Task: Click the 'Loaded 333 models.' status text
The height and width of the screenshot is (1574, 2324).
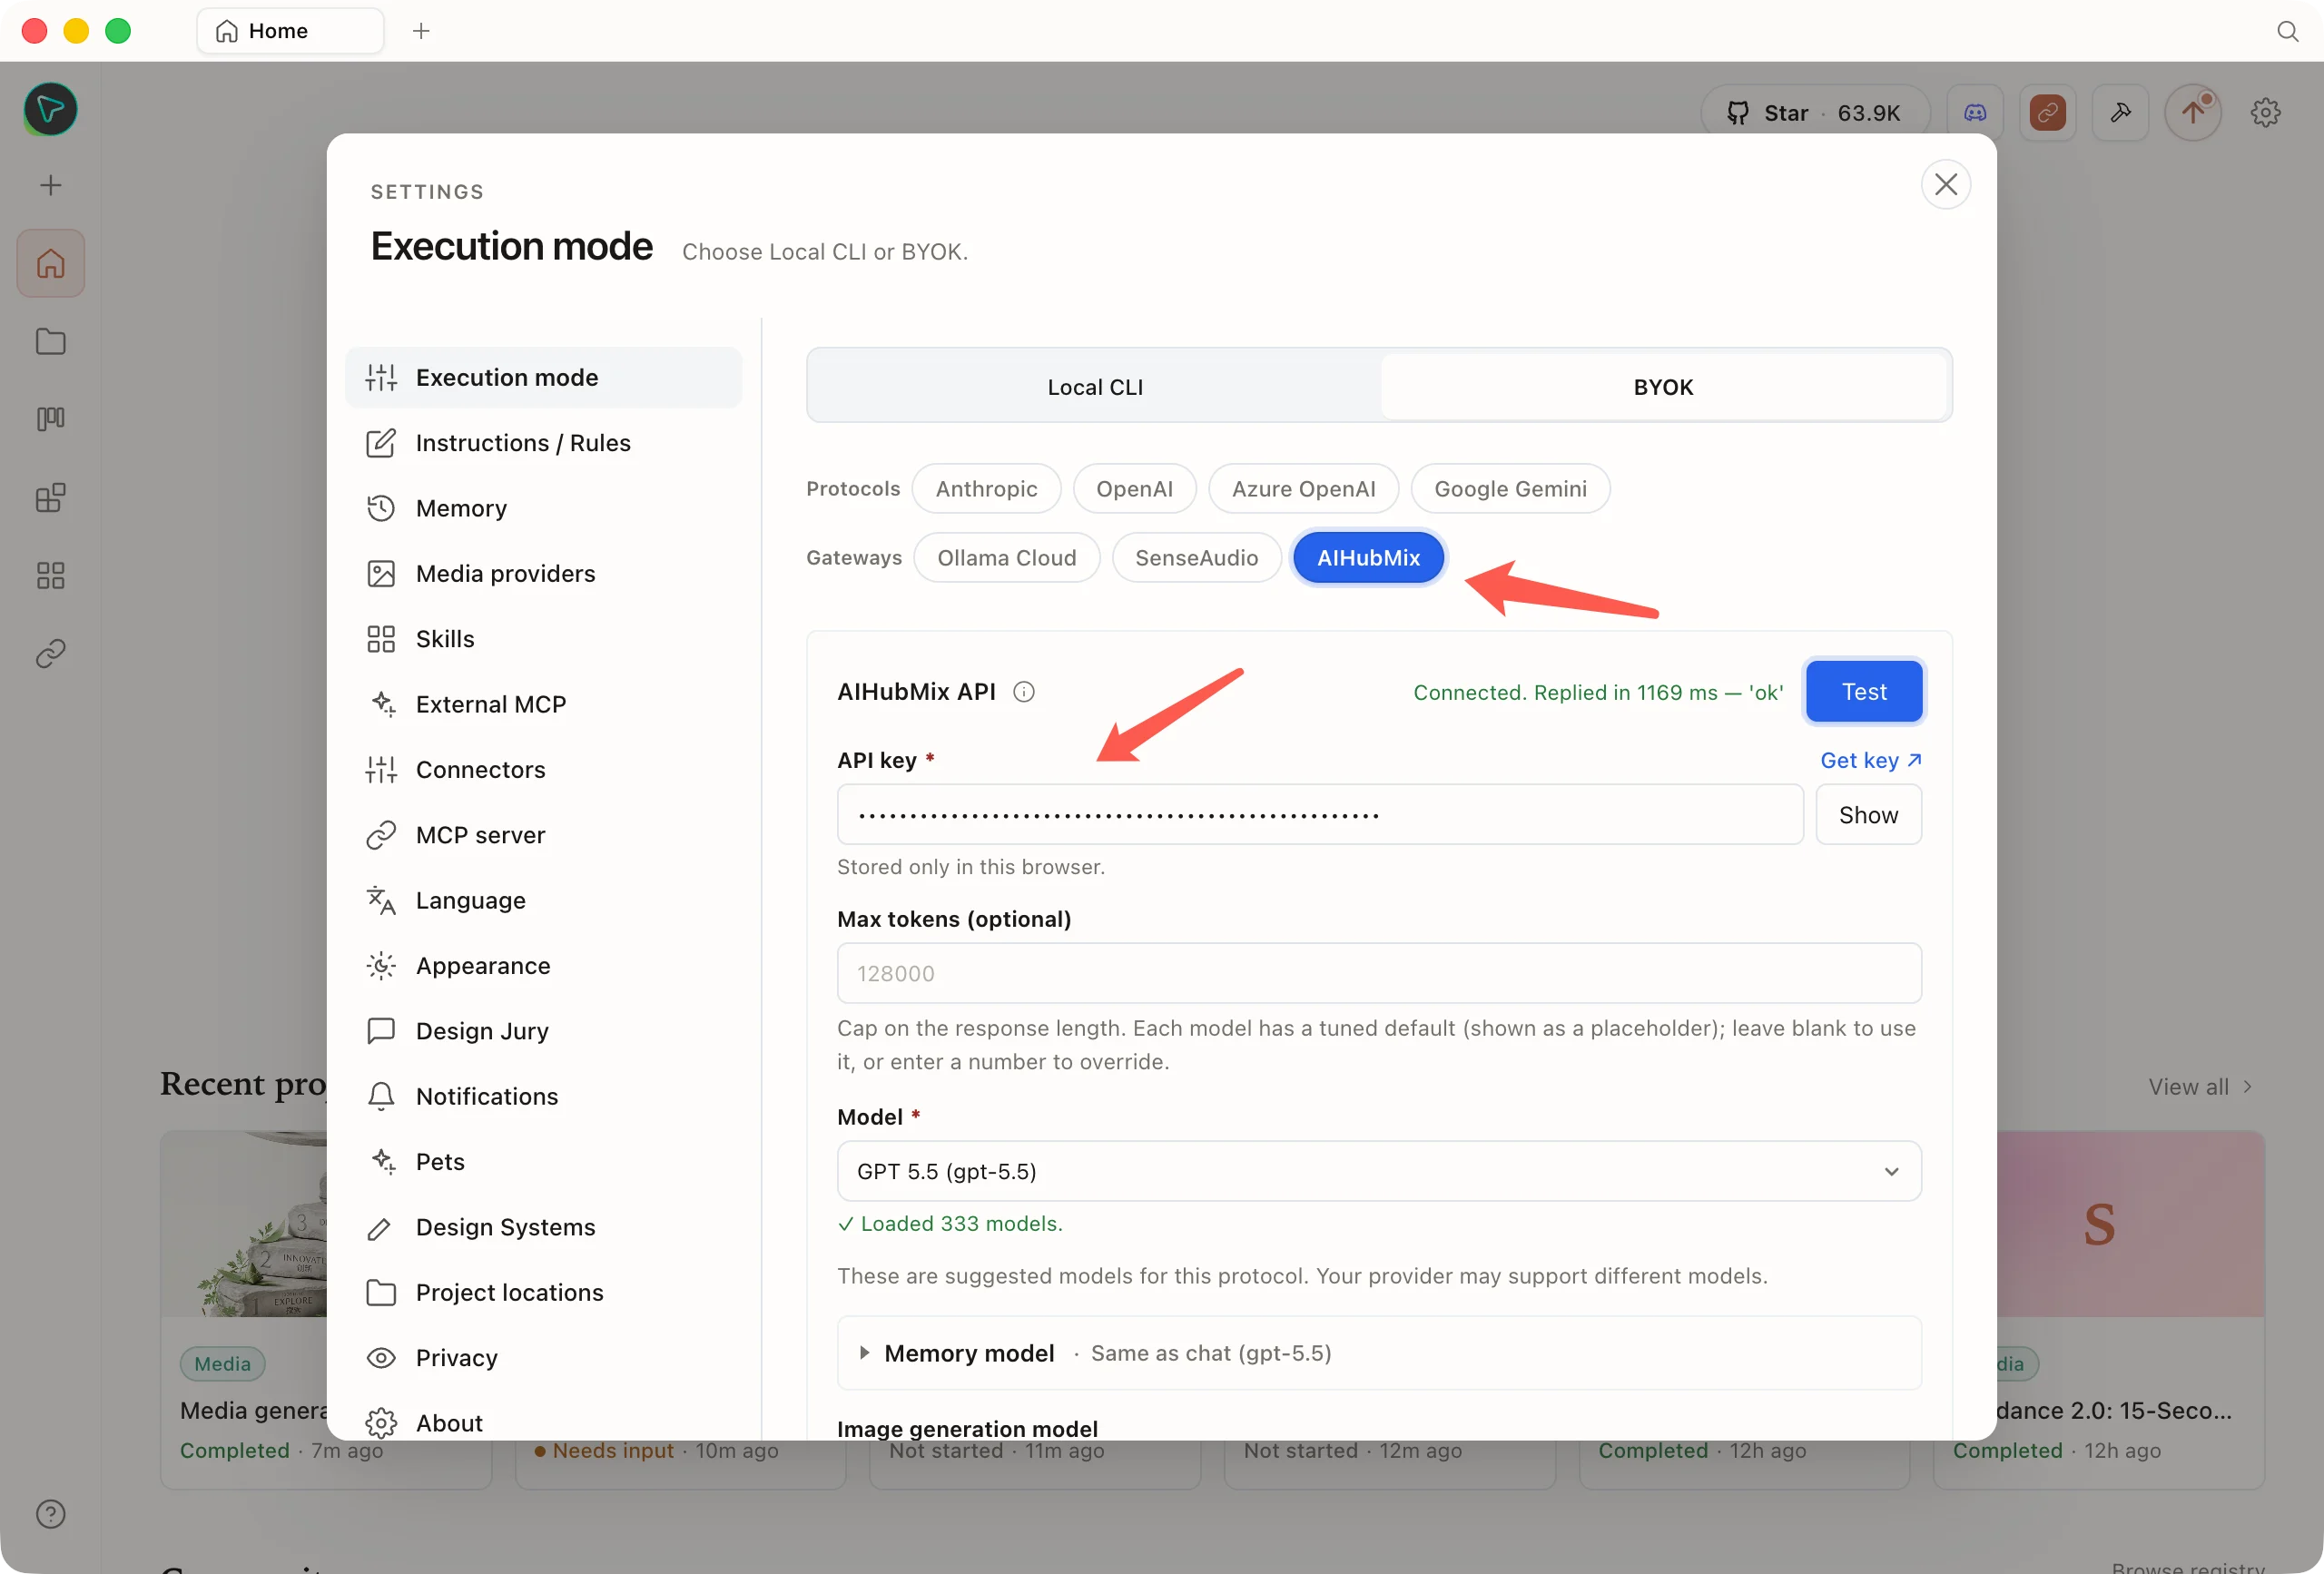Action: coord(950,1223)
